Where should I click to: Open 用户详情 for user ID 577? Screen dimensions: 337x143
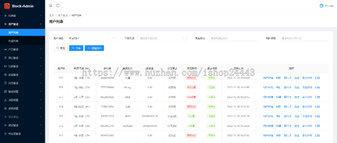click(268, 78)
